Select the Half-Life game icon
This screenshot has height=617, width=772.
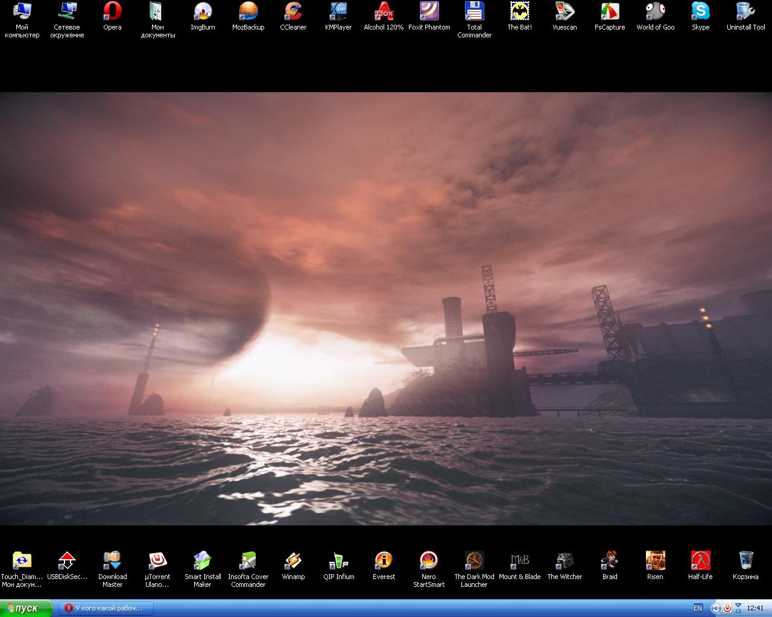[x=700, y=561]
